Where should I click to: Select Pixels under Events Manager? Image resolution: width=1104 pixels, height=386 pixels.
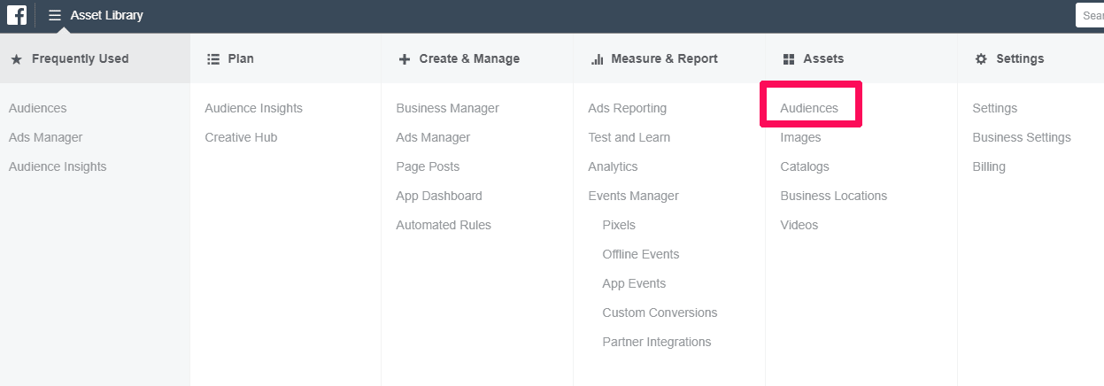point(619,225)
